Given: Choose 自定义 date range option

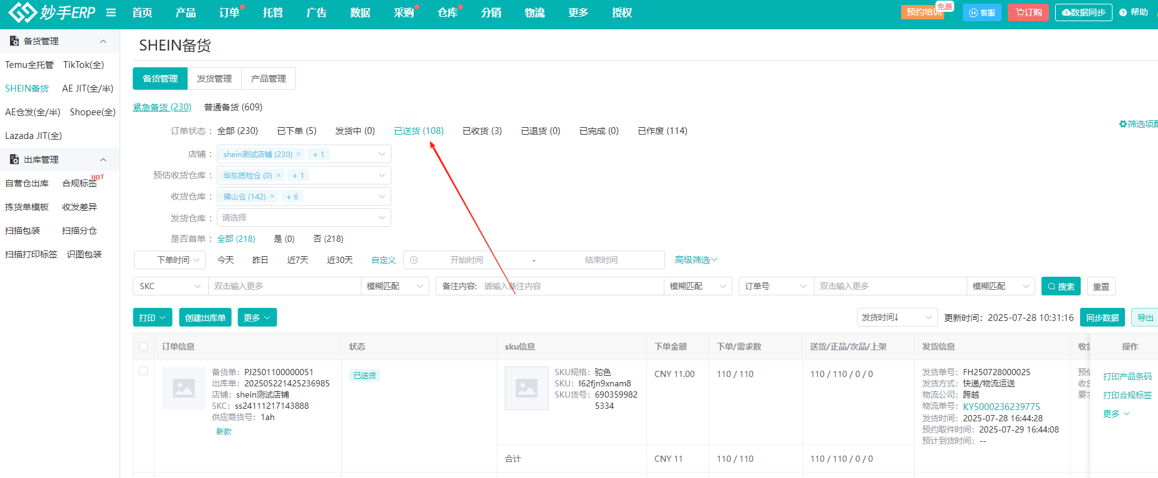Looking at the screenshot, I should (383, 260).
